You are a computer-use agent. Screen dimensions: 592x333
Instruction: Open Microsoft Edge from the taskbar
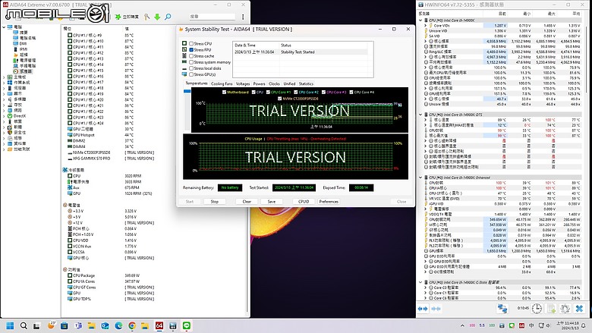click(x=118, y=325)
